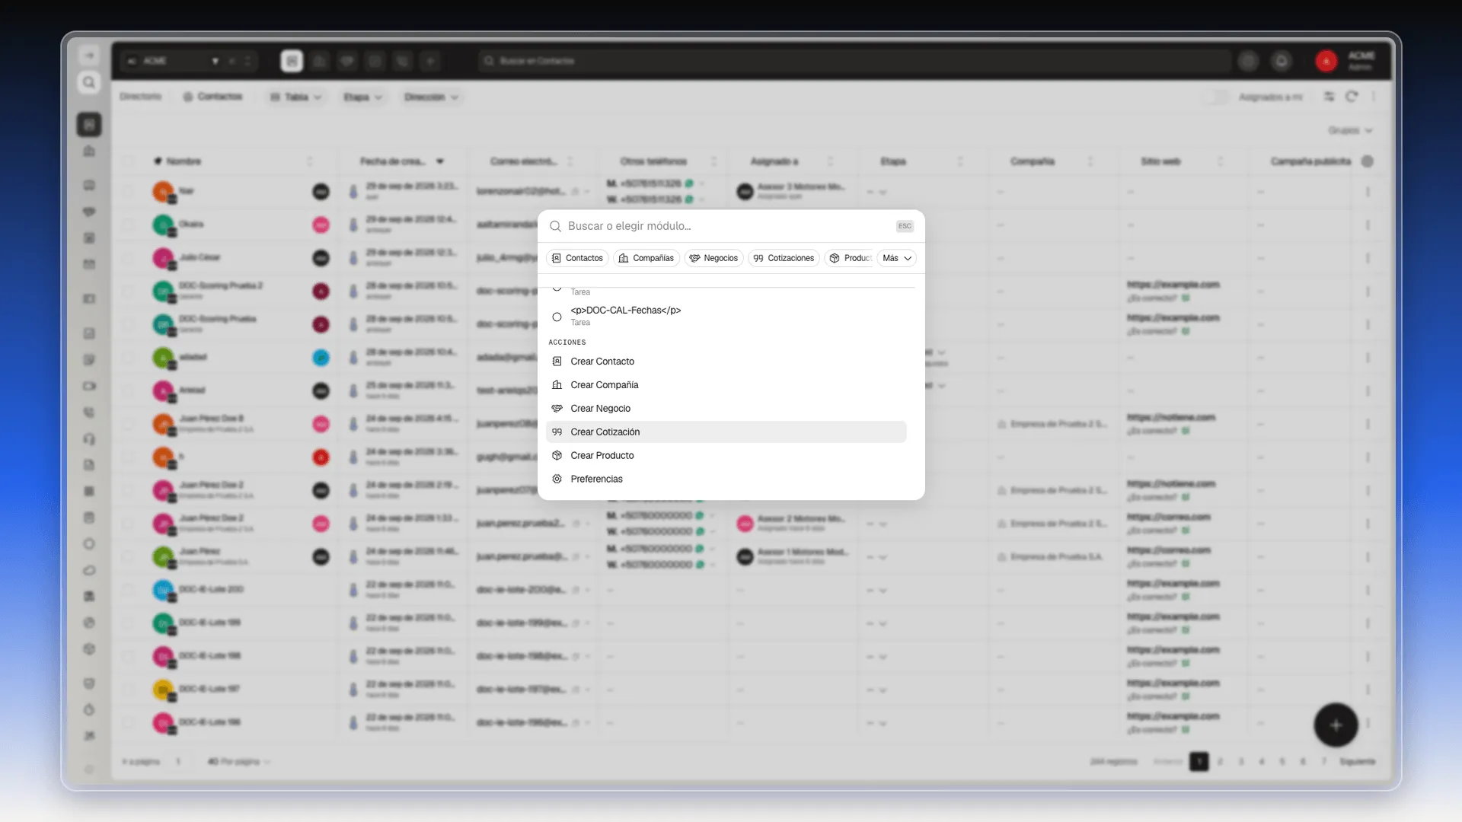Click the refresh icon in the toolbar
This screenshot has width=1462, height=822.
coord(1352,97)
